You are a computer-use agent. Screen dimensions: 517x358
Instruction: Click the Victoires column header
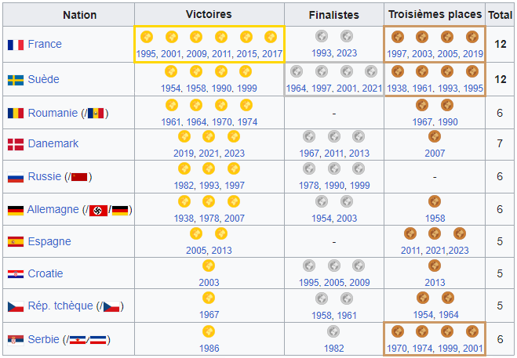pyautogui.click(x=209, y=14)
